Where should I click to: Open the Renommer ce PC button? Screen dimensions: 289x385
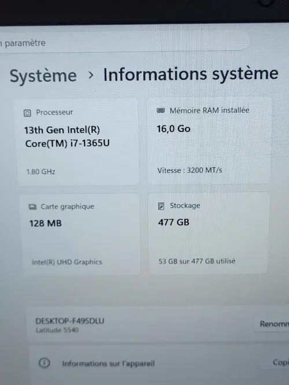click(272, 324)
